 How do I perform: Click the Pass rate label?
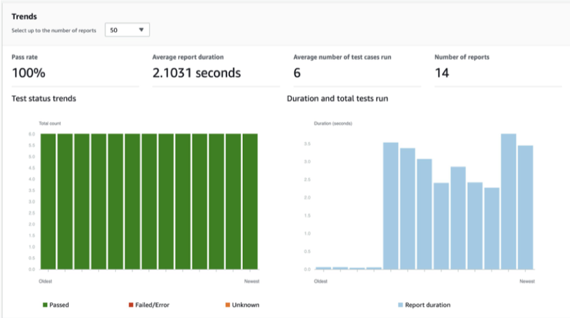point(24,57)
